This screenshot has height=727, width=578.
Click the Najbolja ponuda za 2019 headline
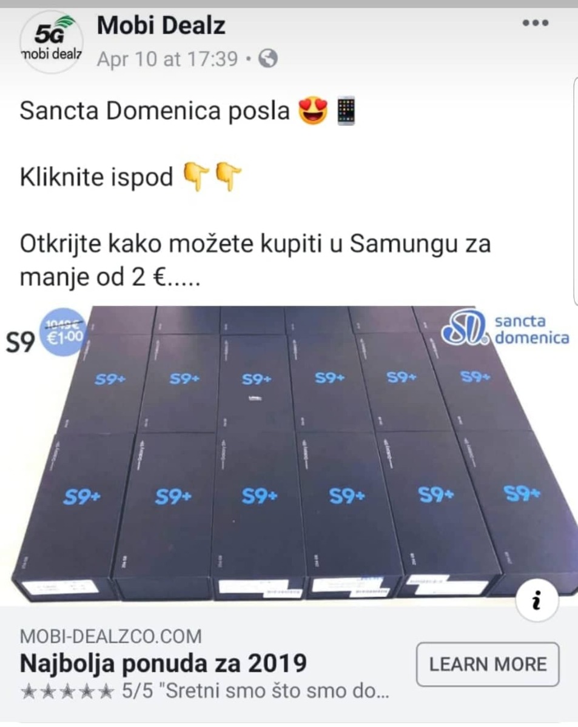pos(163,663)
